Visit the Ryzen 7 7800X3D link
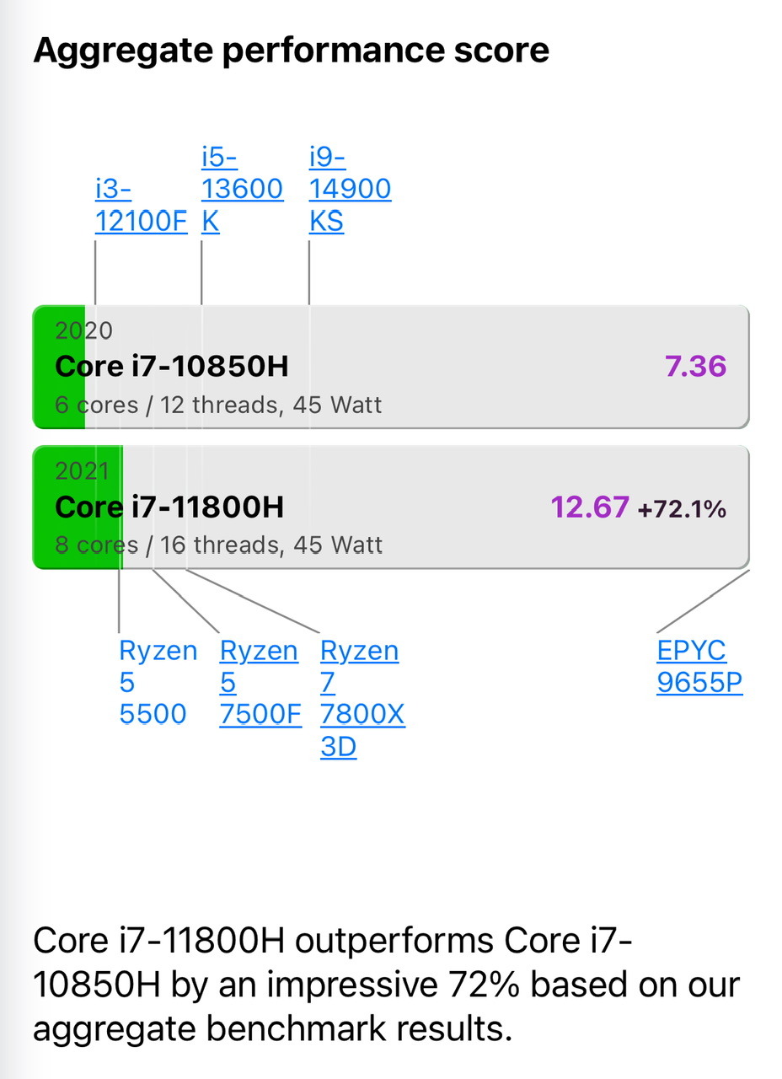782x1079 pixels. tap(362, 699)
